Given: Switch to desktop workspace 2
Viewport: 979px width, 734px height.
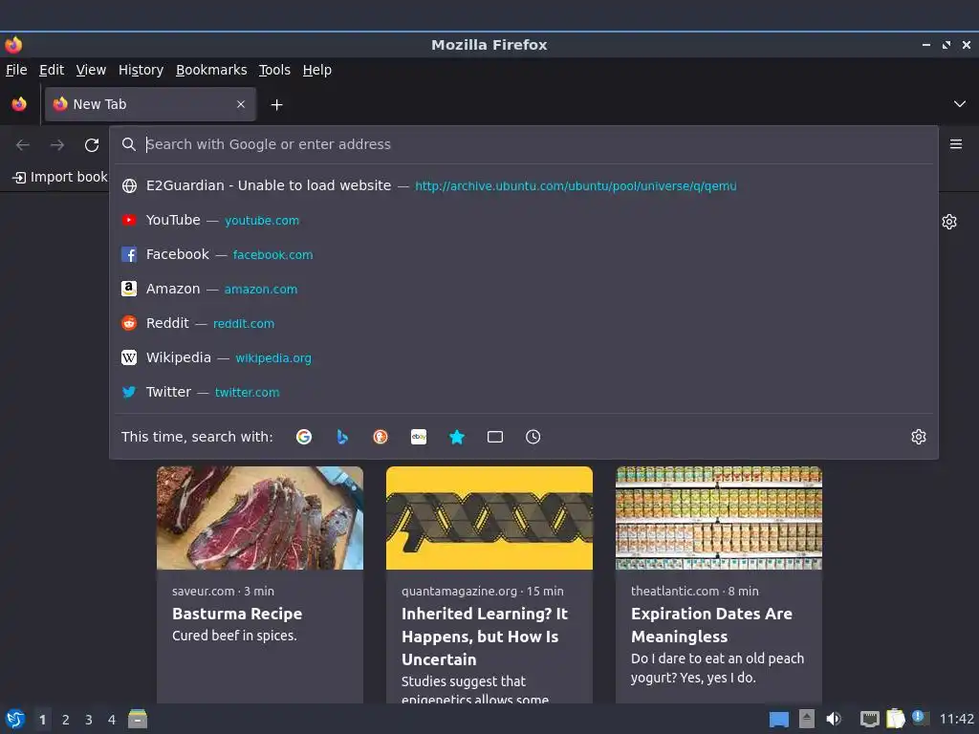Looking at the screenshot, I should pos(66,720).
